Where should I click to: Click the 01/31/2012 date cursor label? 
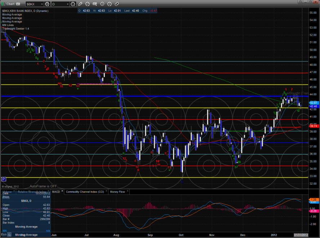coord(301,235)
